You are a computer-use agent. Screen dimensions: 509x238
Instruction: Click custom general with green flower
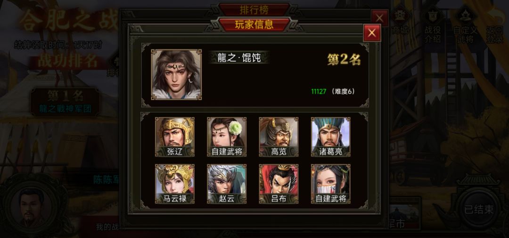click(227, 137)
